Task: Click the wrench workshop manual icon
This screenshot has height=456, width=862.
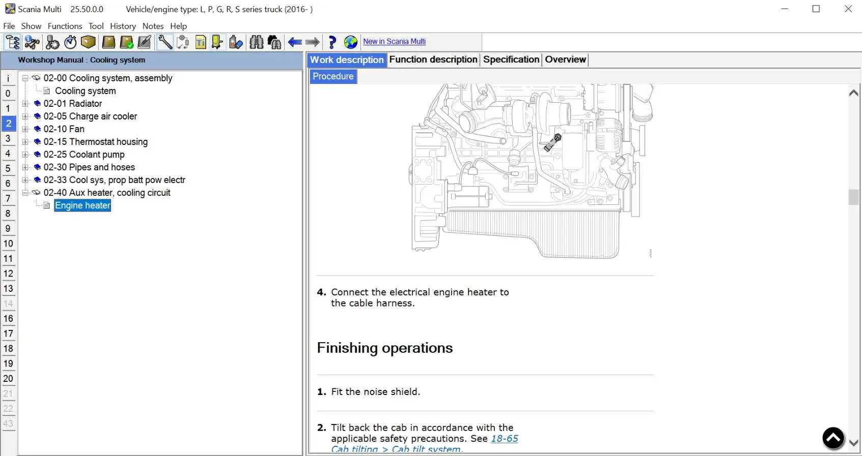Action: pos(165,42)
